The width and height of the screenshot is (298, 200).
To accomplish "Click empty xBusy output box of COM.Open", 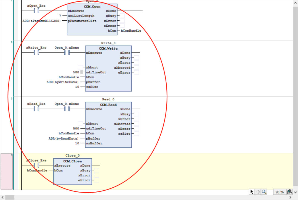I will click(122, 16).
